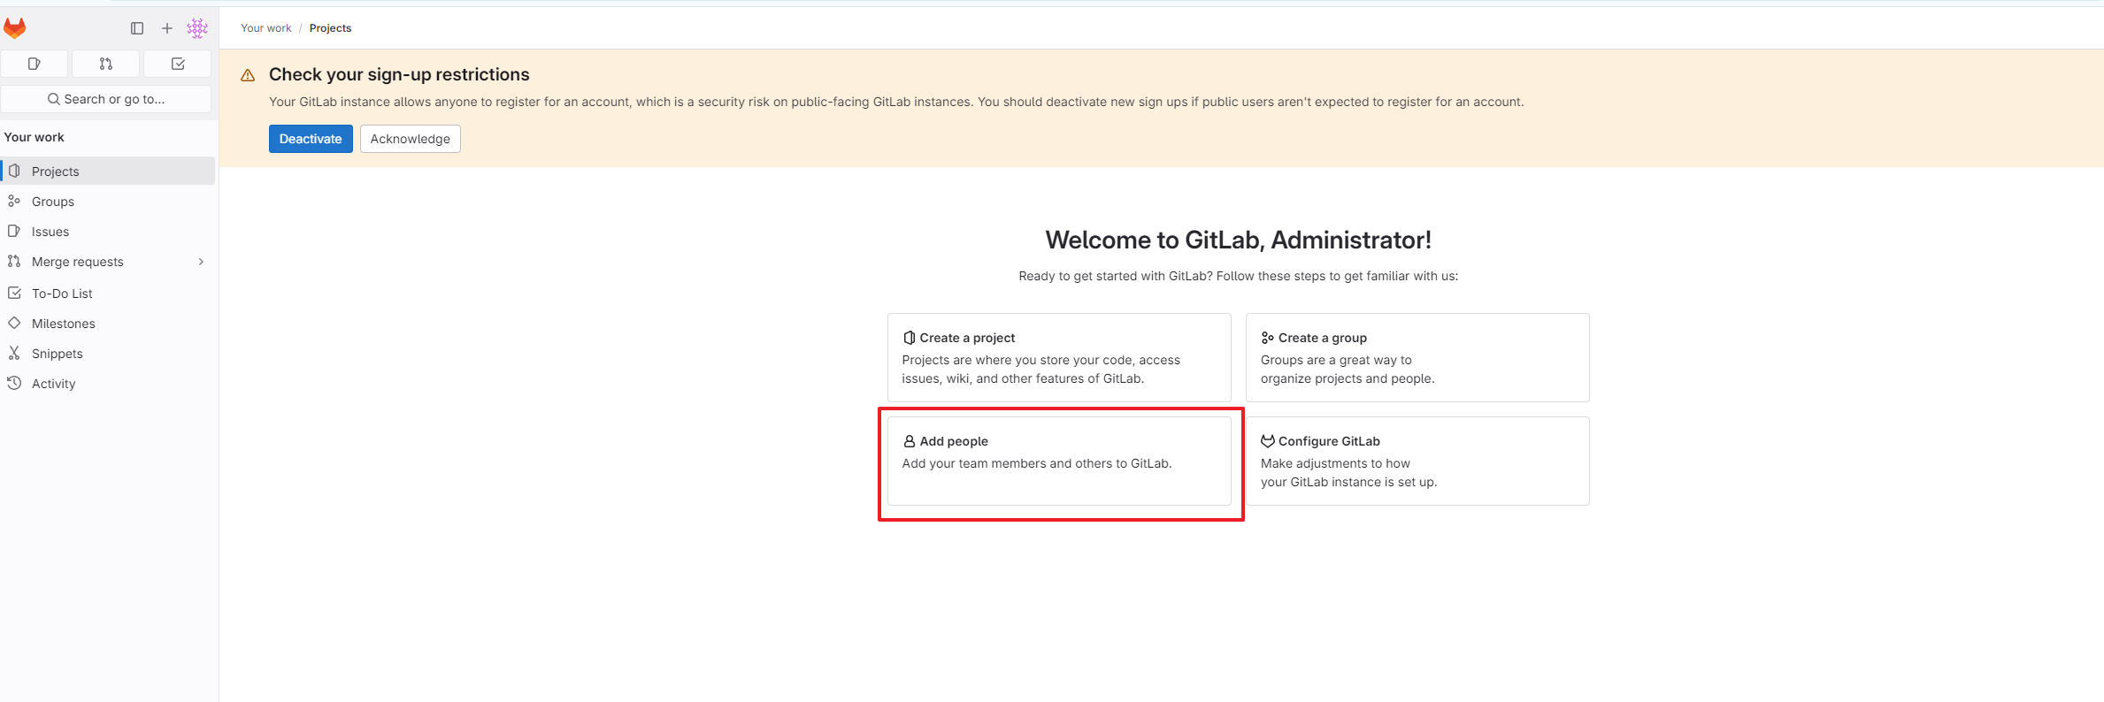Screen dimensions: 2104x702
Task: Click the Create a group icon
Action: coord(1268,338)
